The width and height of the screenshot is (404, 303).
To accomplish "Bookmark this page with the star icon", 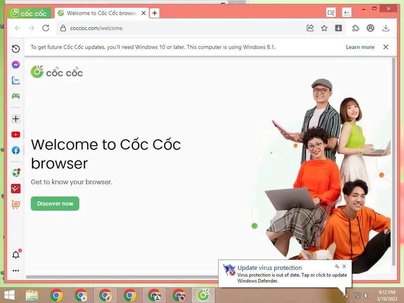I will click(324, 28).
